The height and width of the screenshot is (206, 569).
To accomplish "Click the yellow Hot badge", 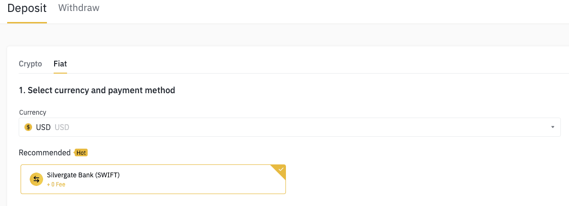I will pyautogui.click(x=81, y=153).
